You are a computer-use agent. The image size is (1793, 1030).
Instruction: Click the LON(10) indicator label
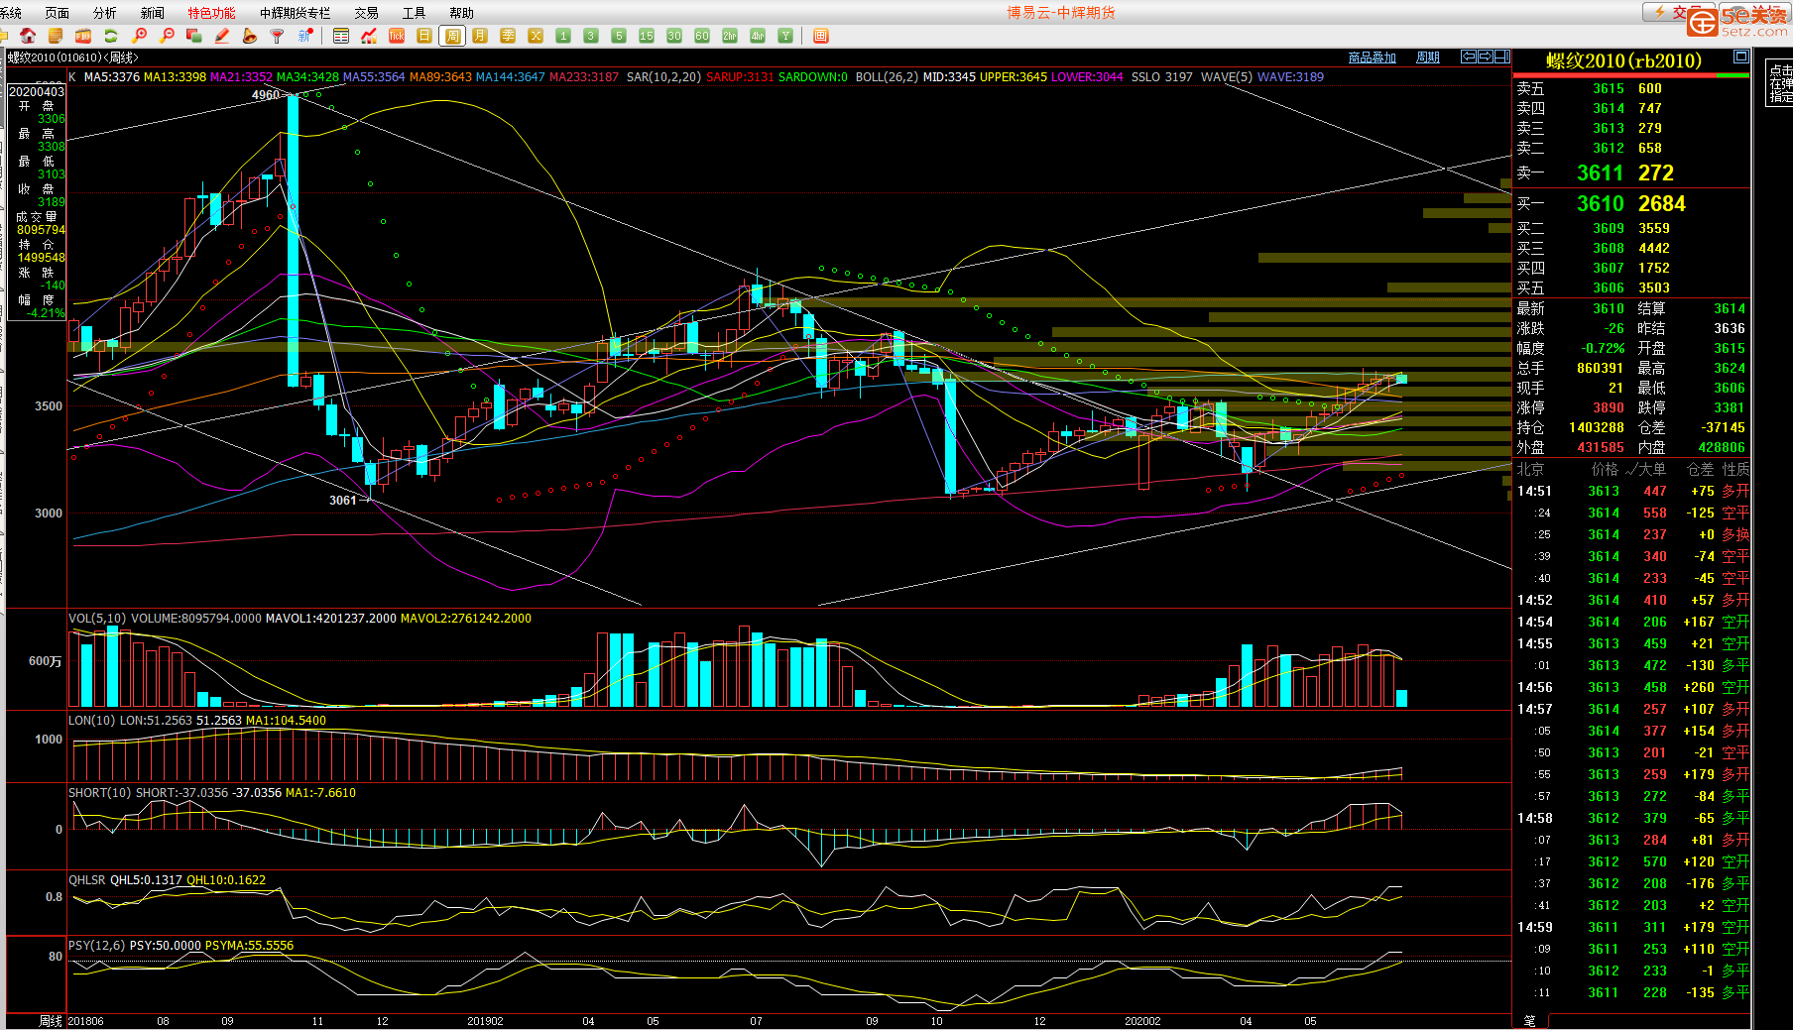[x=92, y=721]
